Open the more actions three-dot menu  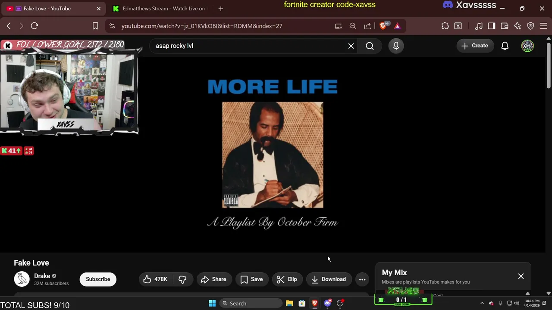(362, 279)
